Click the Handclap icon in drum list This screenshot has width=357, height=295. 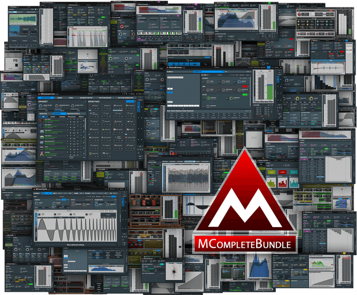tap(41, 152)
